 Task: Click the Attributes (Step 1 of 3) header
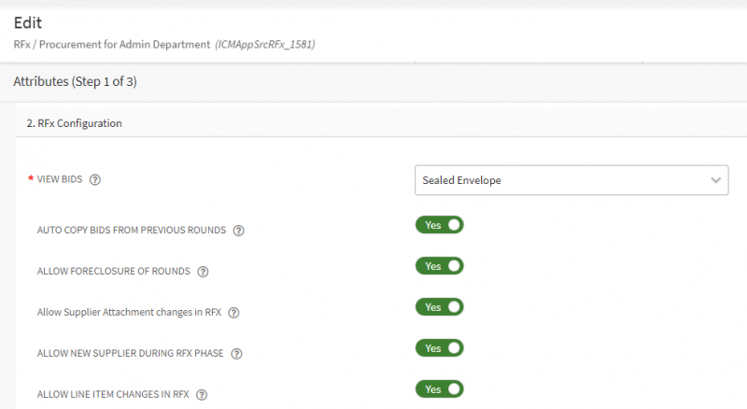click(x=75, y=82)
